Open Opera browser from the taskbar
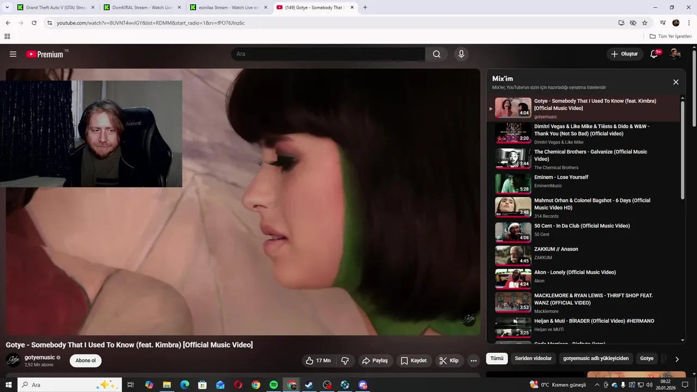The image size is (697, 392). [x=238, y=385]
